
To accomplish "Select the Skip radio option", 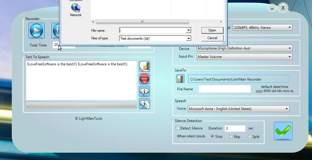I will coord(230,136).
